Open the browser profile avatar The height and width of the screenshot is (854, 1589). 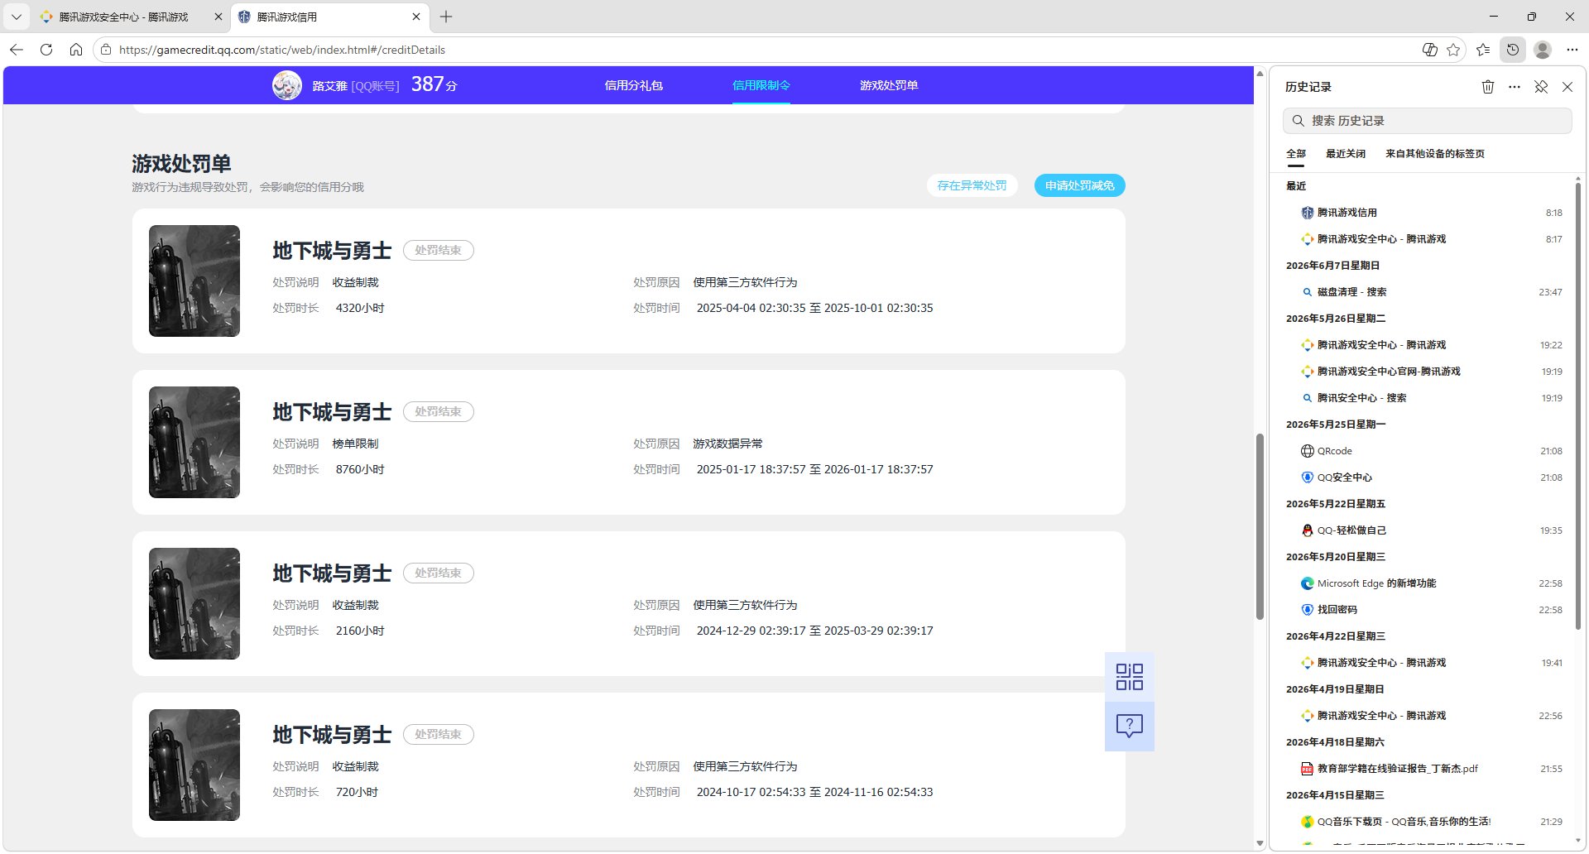point(1543,50)
